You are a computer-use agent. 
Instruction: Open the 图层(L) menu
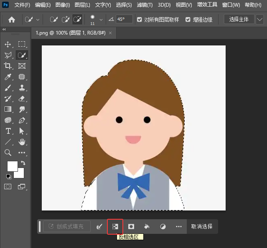82,5
